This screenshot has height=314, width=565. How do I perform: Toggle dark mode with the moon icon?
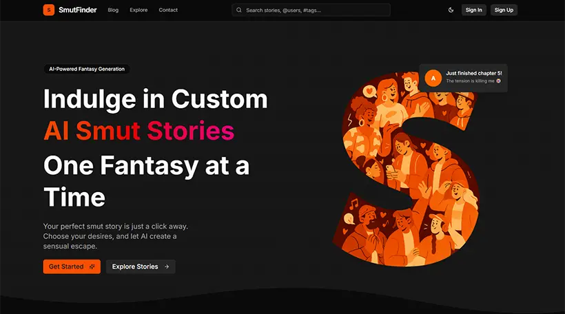pos(451,10)
